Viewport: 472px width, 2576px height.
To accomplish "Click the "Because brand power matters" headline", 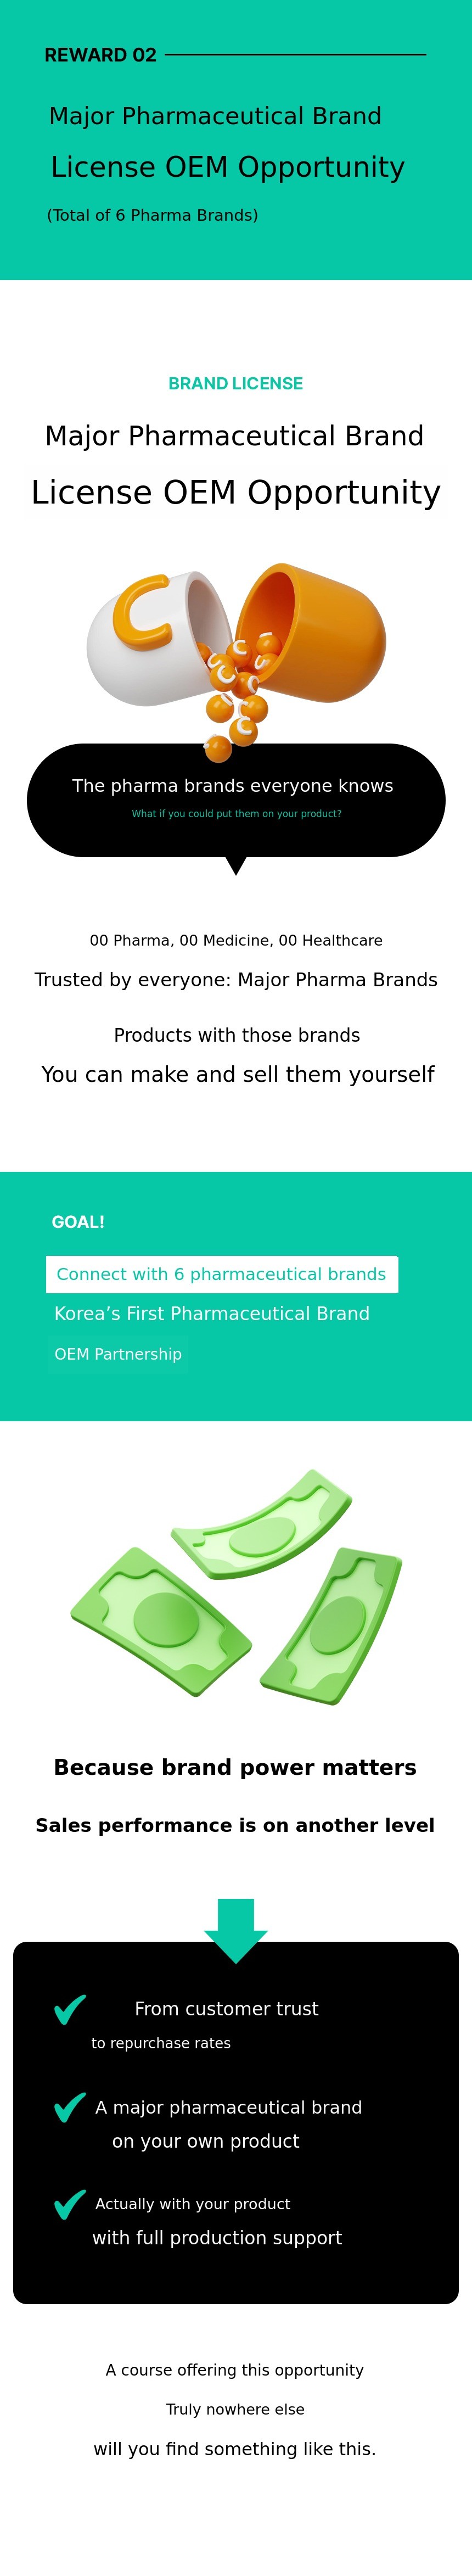I will pos(235,1767).
